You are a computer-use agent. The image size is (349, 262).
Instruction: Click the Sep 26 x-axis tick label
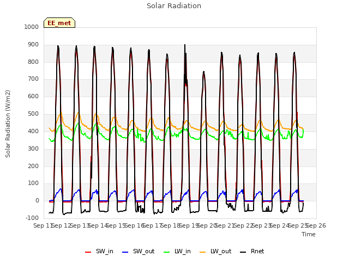316,225
